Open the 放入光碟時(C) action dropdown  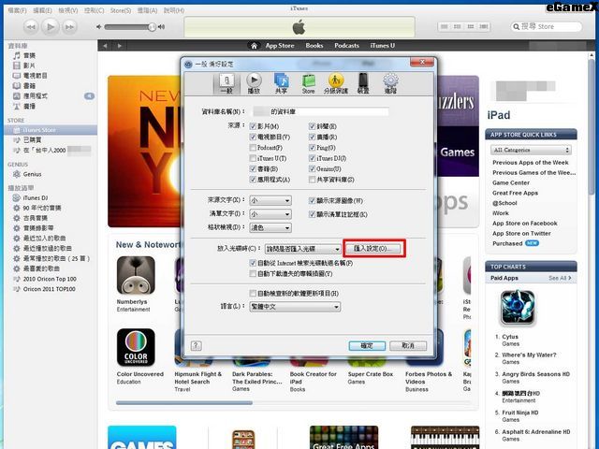coord(303,249)
